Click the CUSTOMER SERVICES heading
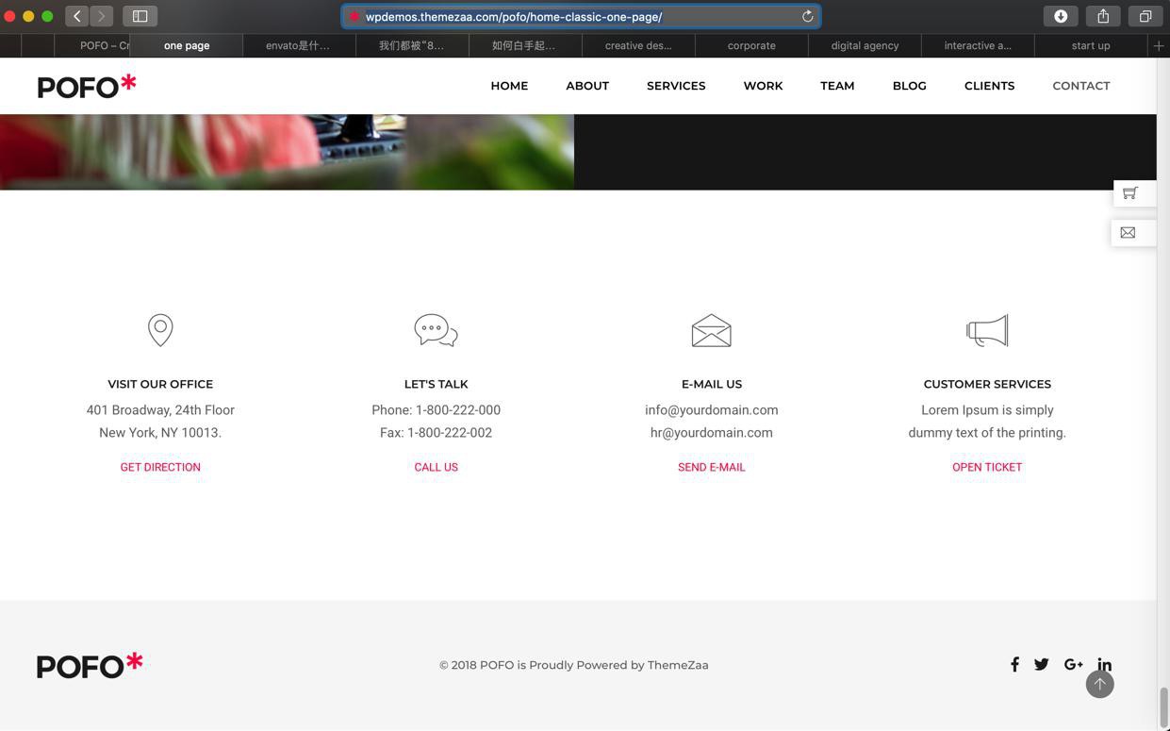 [987, 384]
